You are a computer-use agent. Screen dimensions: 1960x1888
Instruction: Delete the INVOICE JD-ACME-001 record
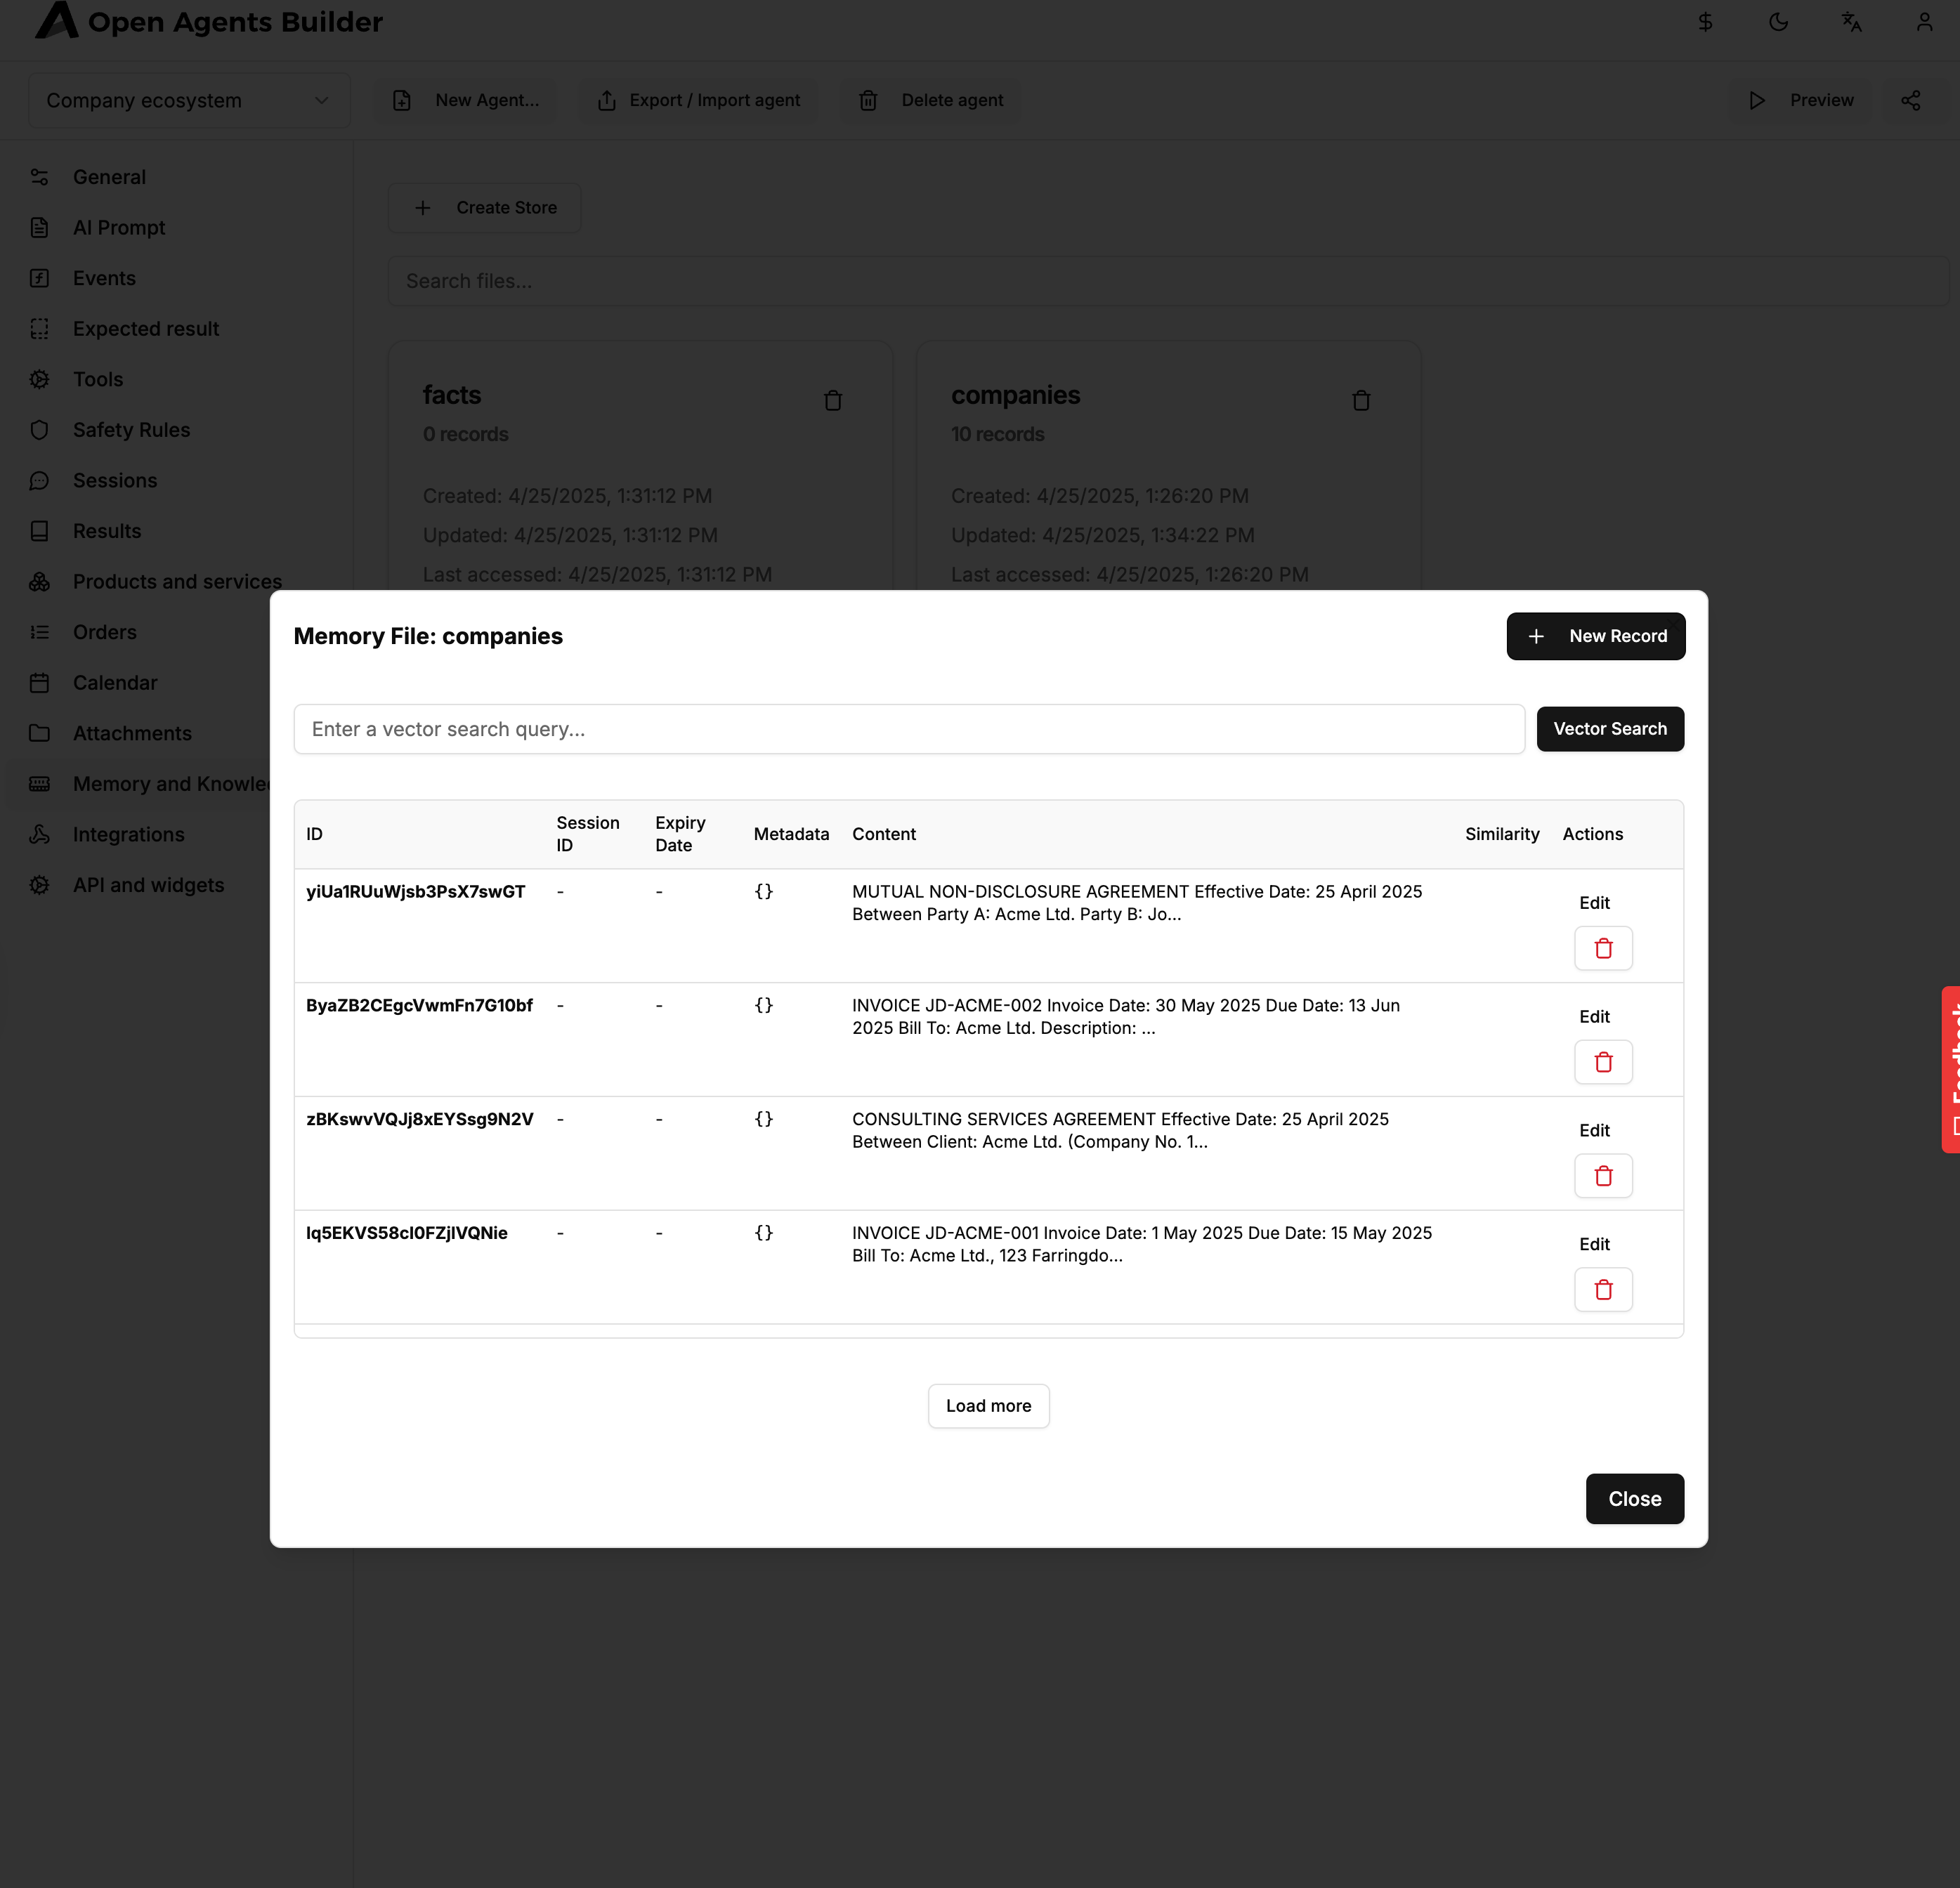1604,1290
